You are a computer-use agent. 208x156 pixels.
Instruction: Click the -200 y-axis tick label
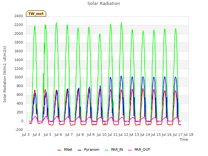(x=19, y=130)
